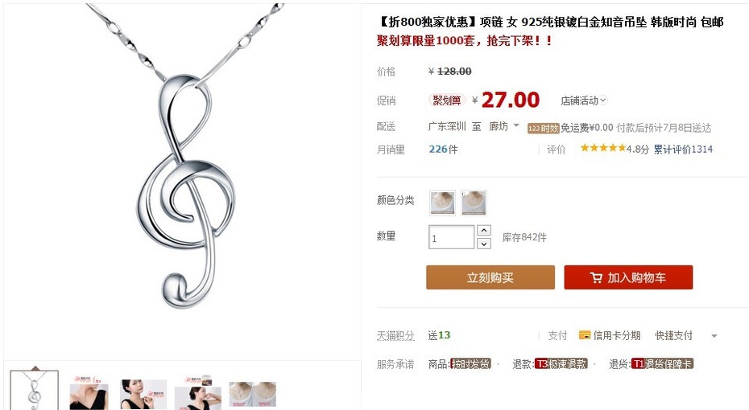Expand the 店铺活动 dropdown
The image size is (749, 410).
click(x=583, y=100)
